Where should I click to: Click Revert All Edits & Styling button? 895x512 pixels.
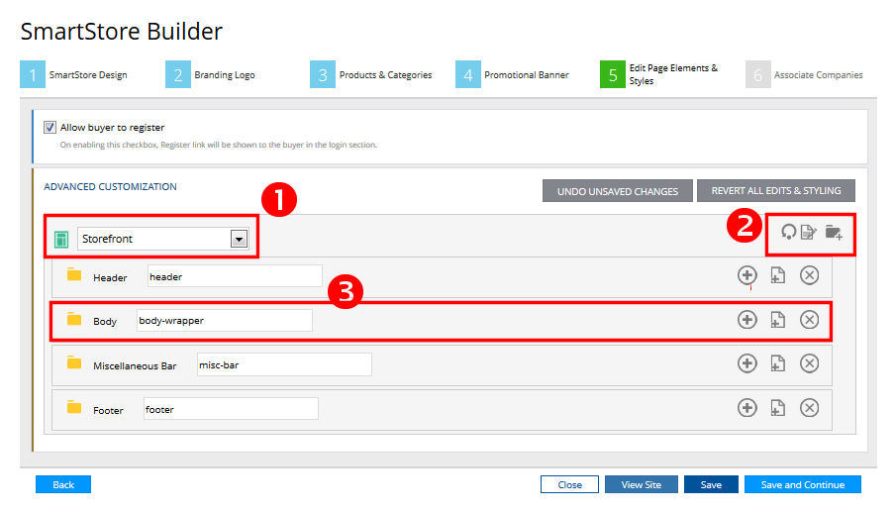tap(776, 191)
